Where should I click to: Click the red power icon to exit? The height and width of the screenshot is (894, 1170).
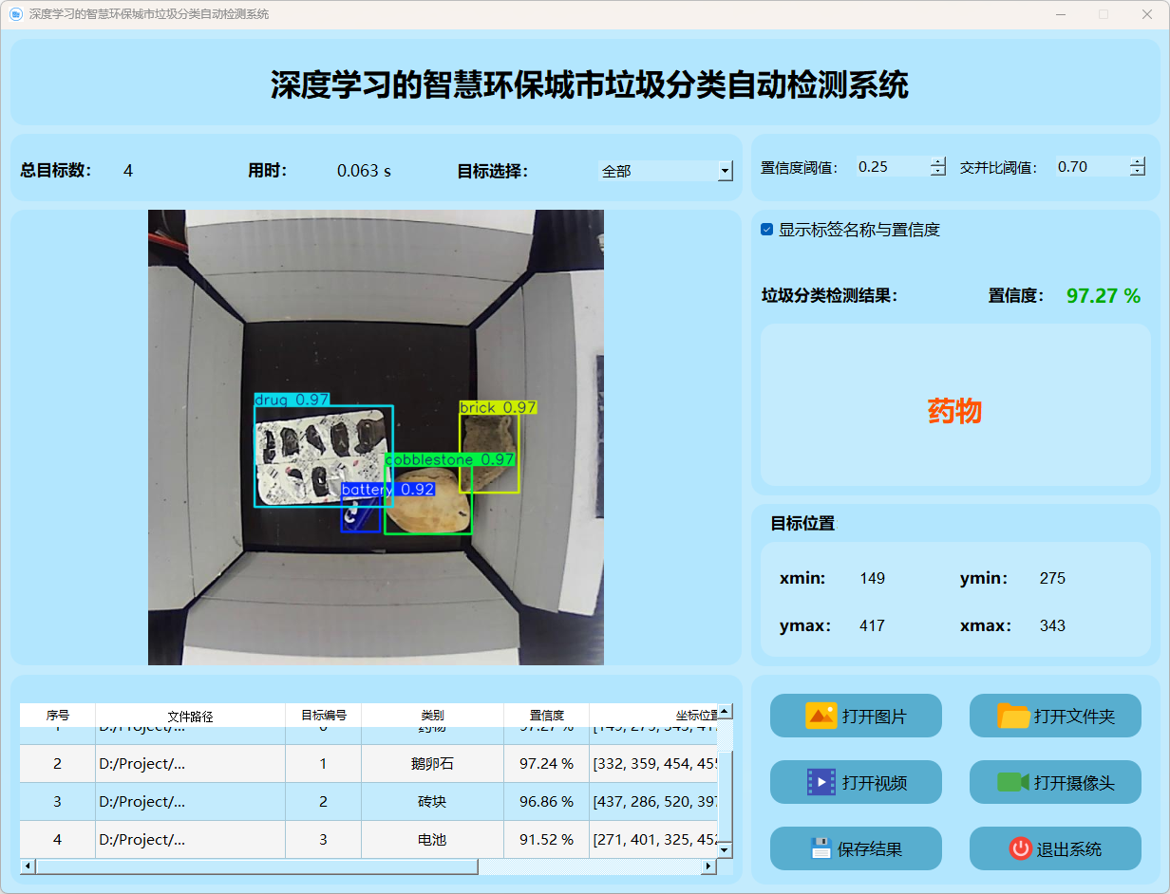tap(1020, 848)
